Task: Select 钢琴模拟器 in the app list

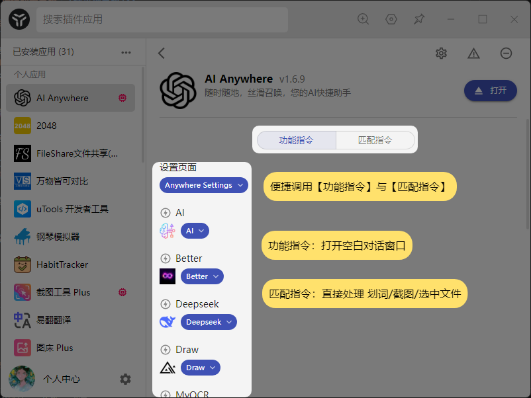Action: pyautogui.click(x=58, y=237)
